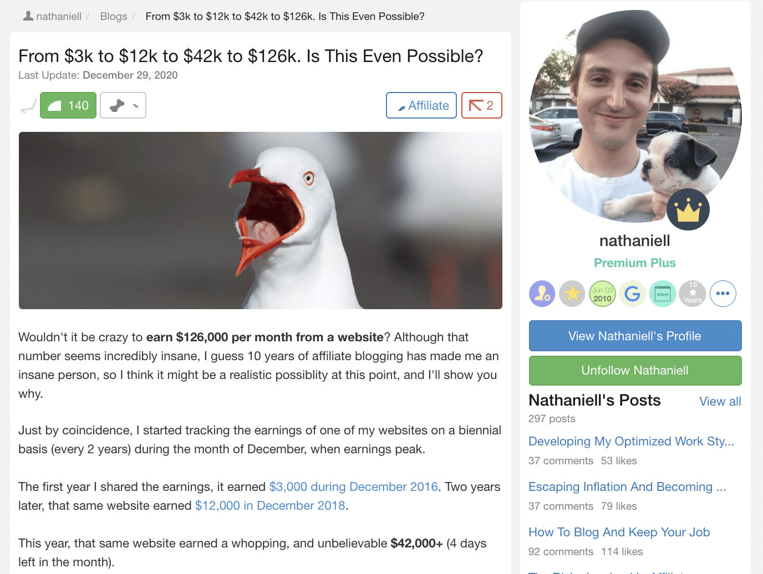
Task: Click the teal www website badge
Action: (x=663, y=294)
